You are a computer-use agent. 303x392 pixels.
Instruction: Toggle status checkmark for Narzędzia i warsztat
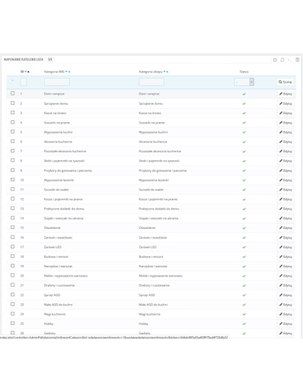tap(244, 266)
